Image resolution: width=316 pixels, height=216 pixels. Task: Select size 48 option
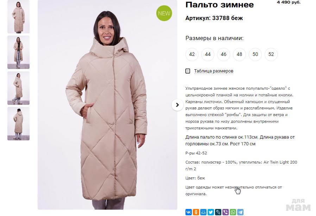coord(239,54)
